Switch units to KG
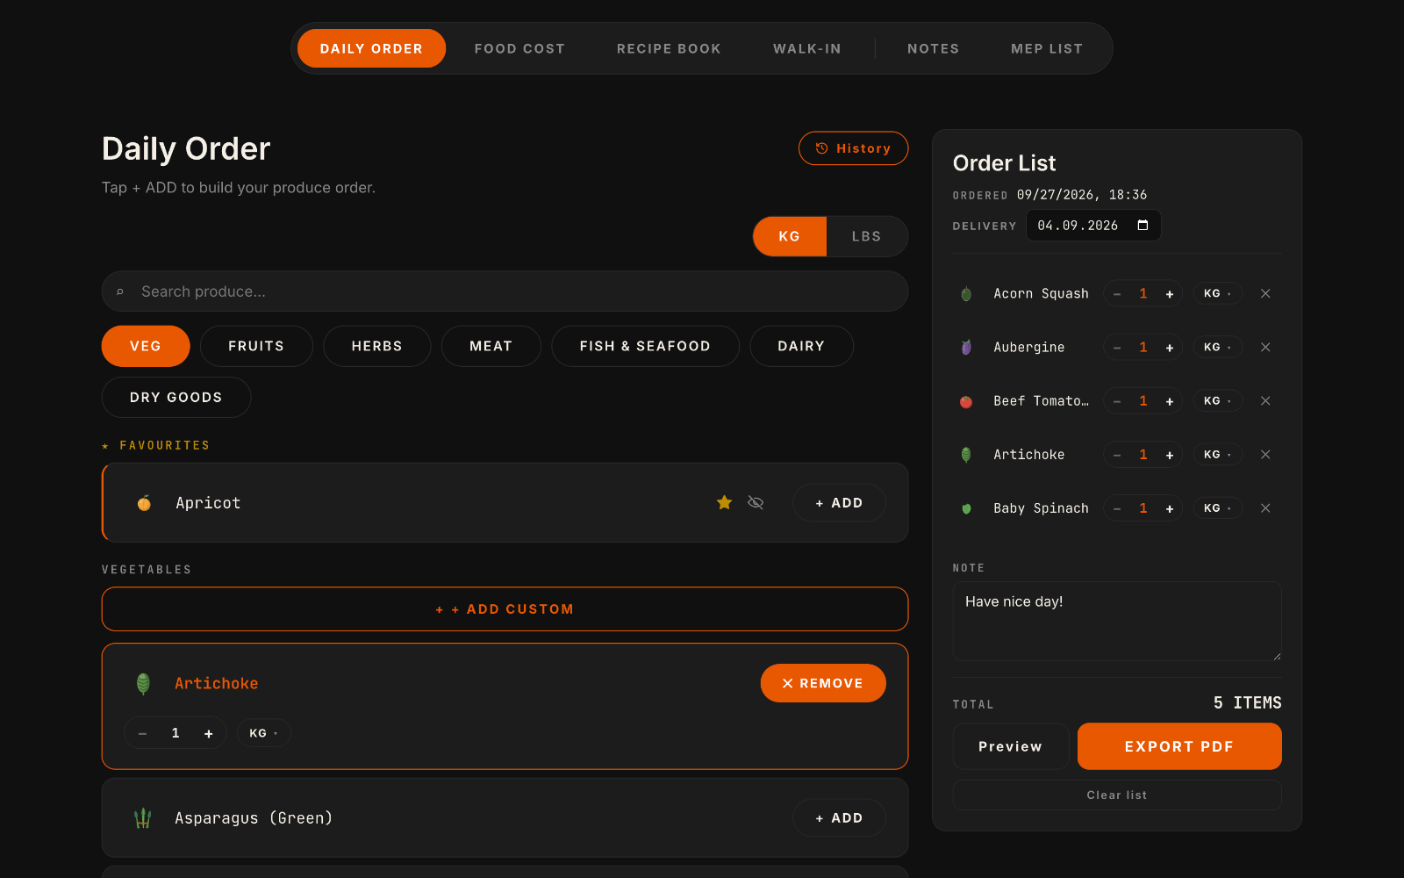This screenshot has width=1404, height=878. [x=790, y=236]
